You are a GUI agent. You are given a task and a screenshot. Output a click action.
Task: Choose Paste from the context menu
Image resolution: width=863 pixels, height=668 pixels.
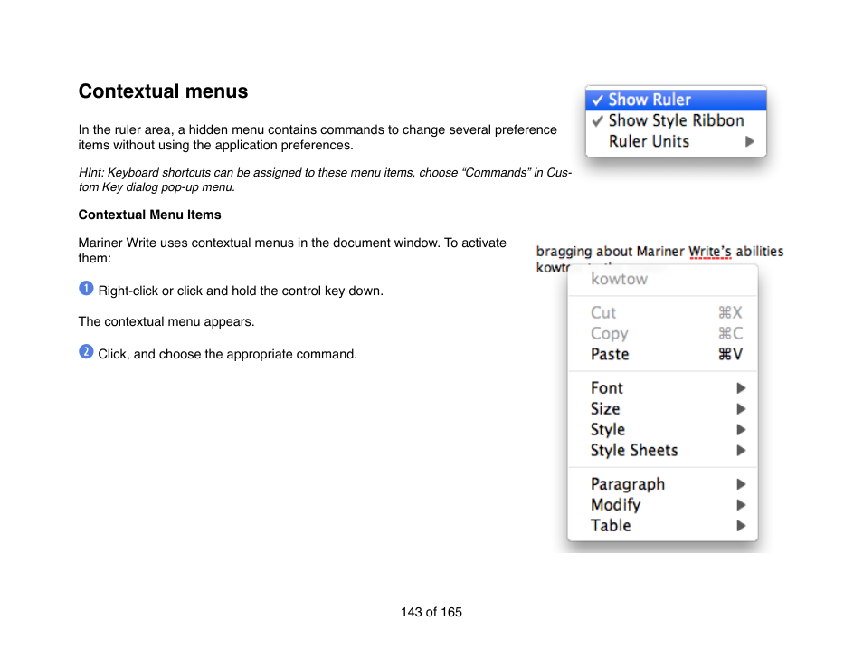pos(663,355)
